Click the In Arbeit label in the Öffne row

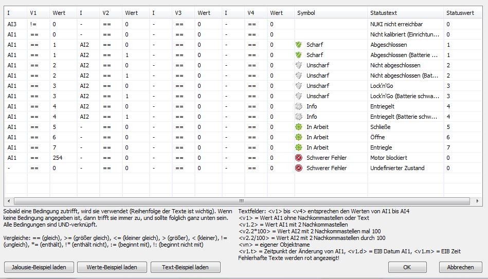pyautogui.click(x=317, y=137)
